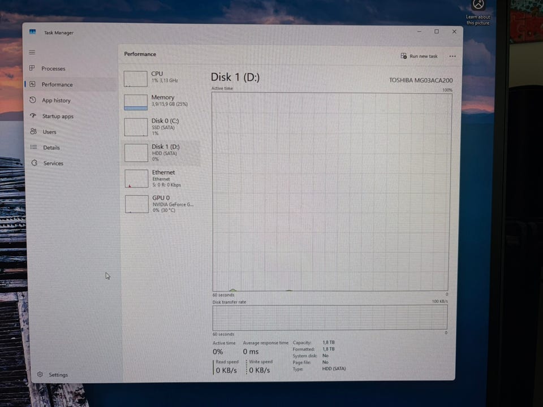The width and height of the screenshot is (543, 407).
Task: Select the Ethernet mini graph thumbnail
Action: click(x=136, y=179)
